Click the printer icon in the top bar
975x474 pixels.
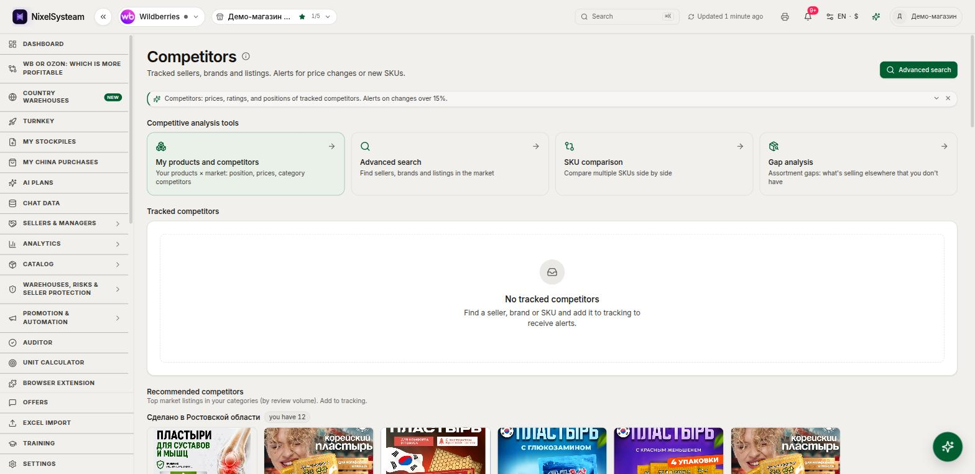click(x=785, y=17)
